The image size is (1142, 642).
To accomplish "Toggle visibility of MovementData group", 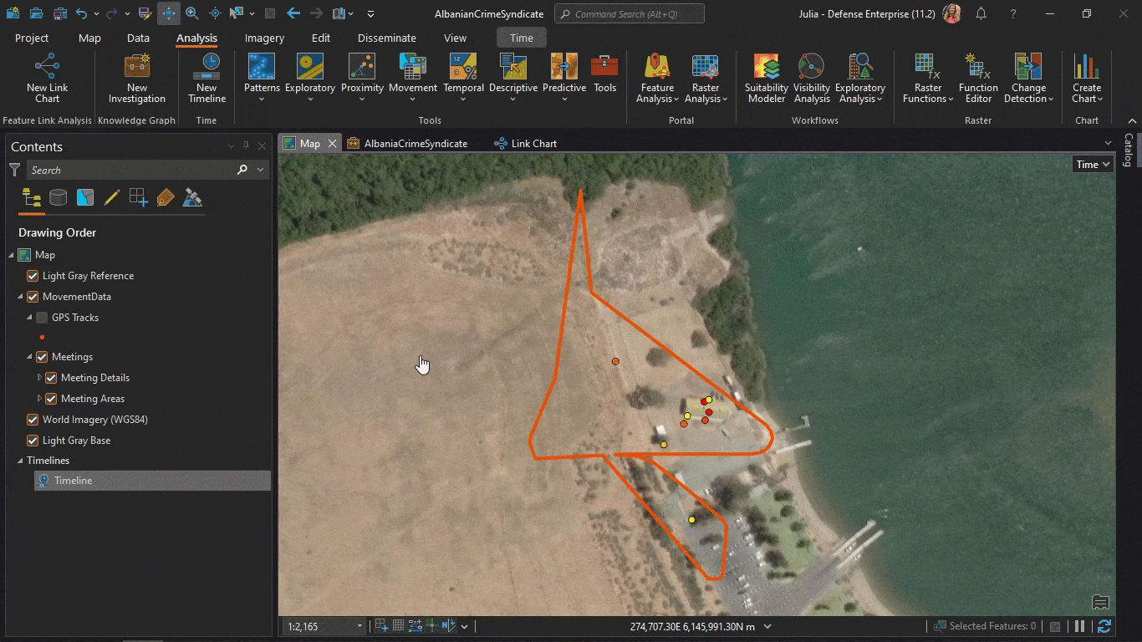I will tap(33, 297).
